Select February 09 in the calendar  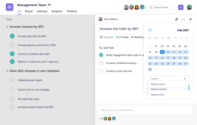[x=162, y=52]
